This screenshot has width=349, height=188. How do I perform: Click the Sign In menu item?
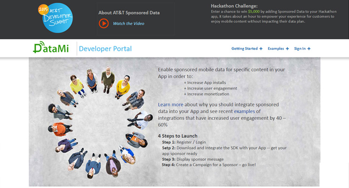pyautogui.click(x=300, y=49)
